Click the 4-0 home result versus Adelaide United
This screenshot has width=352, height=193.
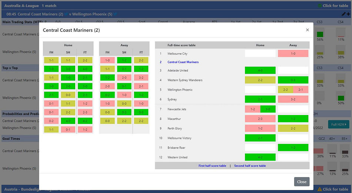(x=260, y=70)
